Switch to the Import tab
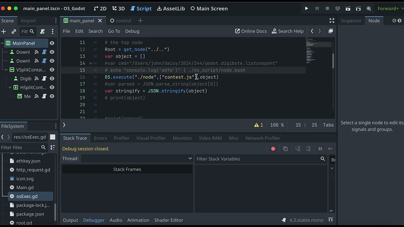This screenshot has width=404, height=227. coord(28,20)
